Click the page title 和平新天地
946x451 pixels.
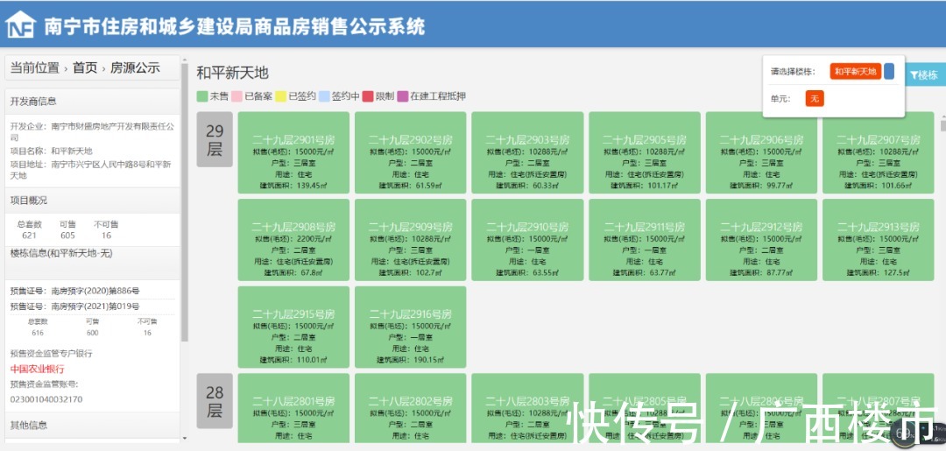pyautogui.click(x=232, y=74)
